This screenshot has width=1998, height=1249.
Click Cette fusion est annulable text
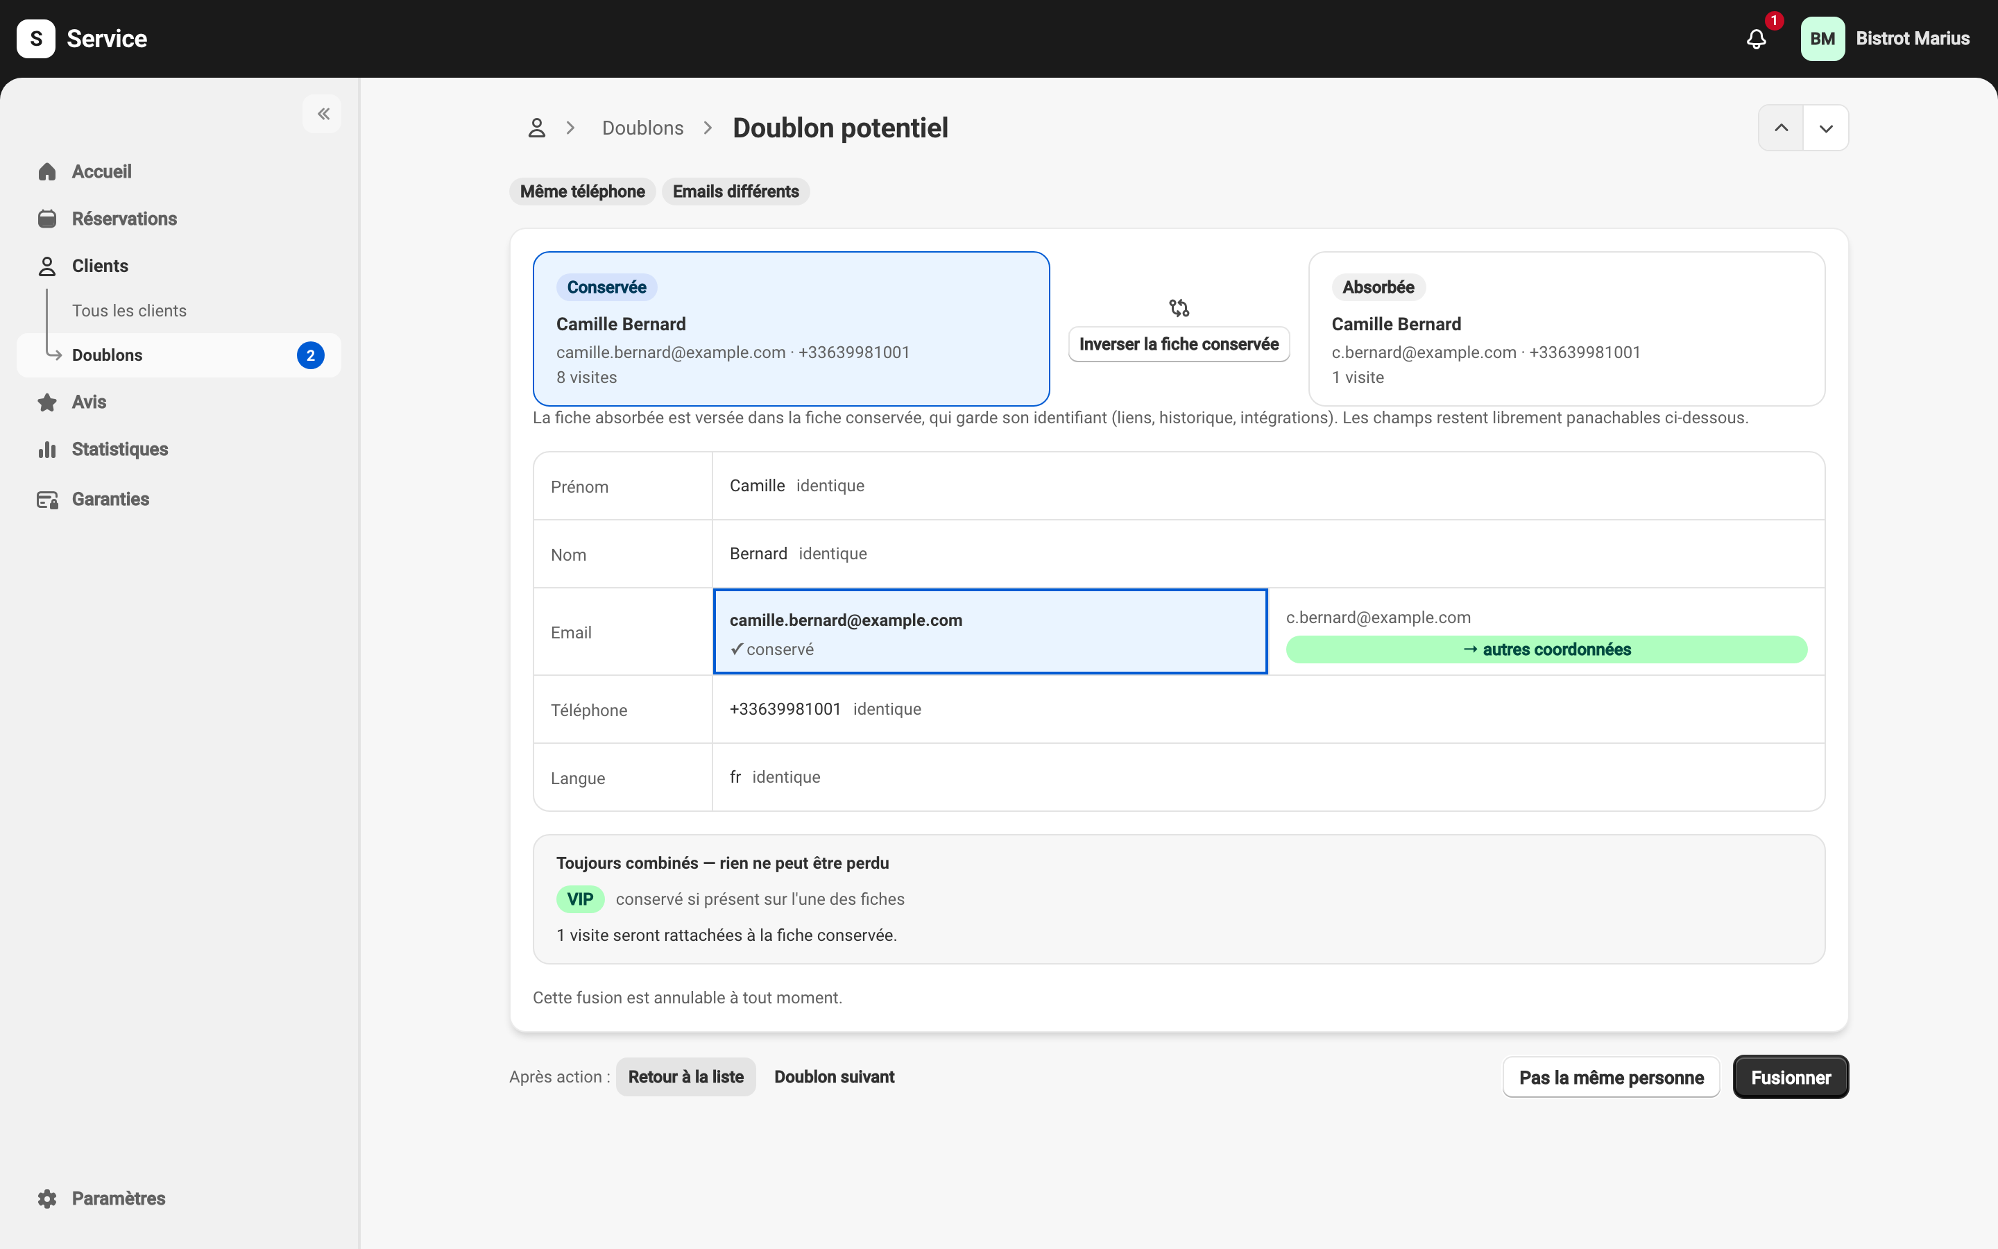point(687,998)
